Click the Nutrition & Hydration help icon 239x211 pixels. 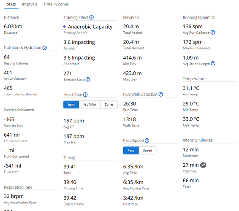coord(44,48)
